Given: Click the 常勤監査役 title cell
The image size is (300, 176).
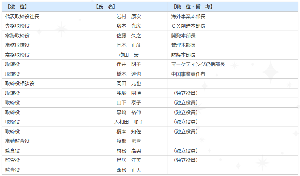Looking at the screenshot, I should pos(17,141).
